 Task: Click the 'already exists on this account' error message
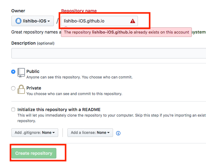click(x=126, y=32)
